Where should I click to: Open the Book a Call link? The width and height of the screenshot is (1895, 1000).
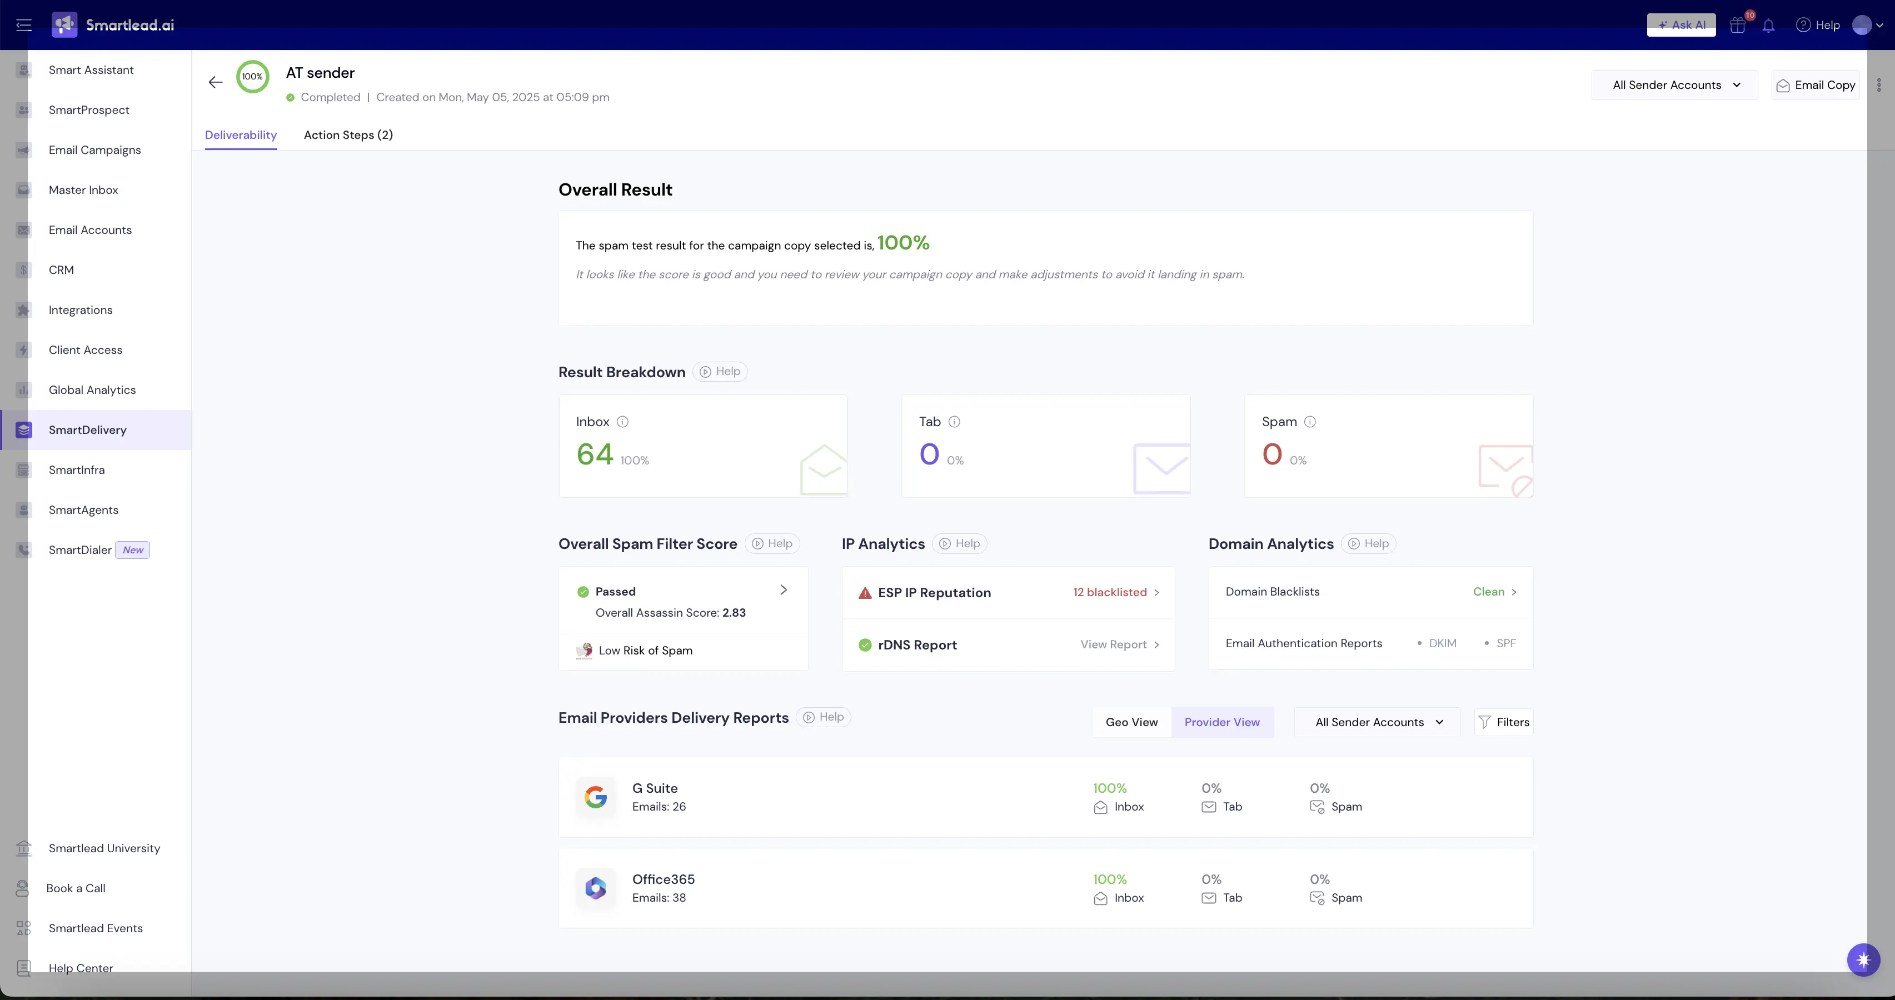[76, 888]
